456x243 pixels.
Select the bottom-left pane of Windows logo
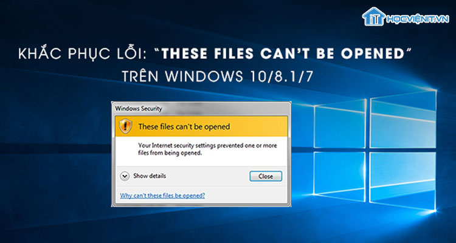coord(340,176)
